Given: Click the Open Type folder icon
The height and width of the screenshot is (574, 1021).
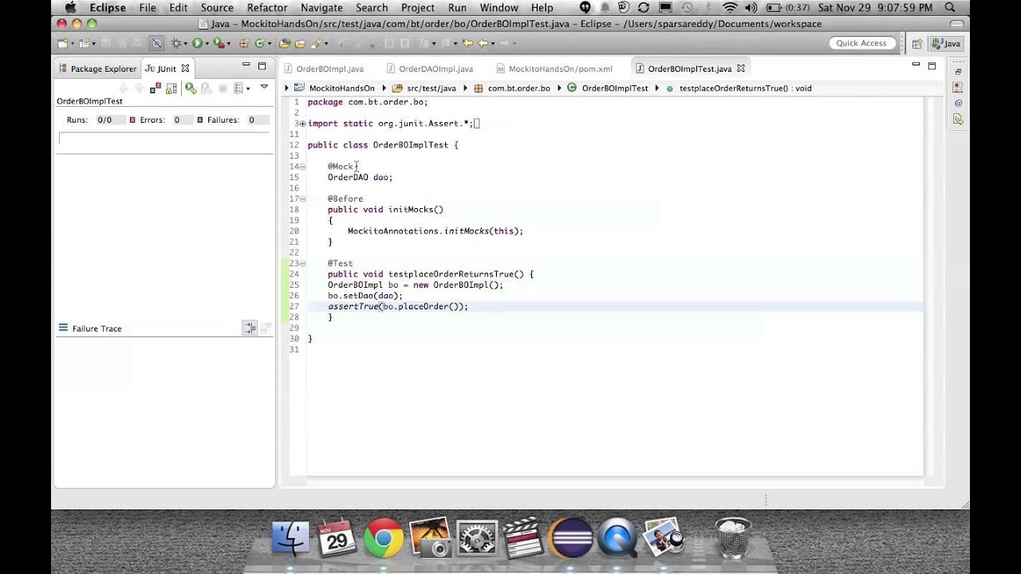Looking at the screenshot, I should [284, 43].
